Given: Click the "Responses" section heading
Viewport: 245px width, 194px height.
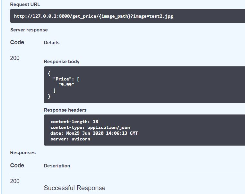Looking at the screenshot, I should (x=23, y=153).
